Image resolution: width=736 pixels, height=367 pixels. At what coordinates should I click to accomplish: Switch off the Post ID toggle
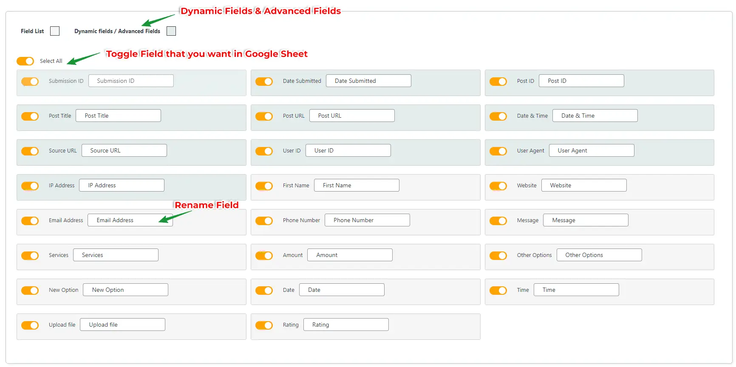point(498,82)
